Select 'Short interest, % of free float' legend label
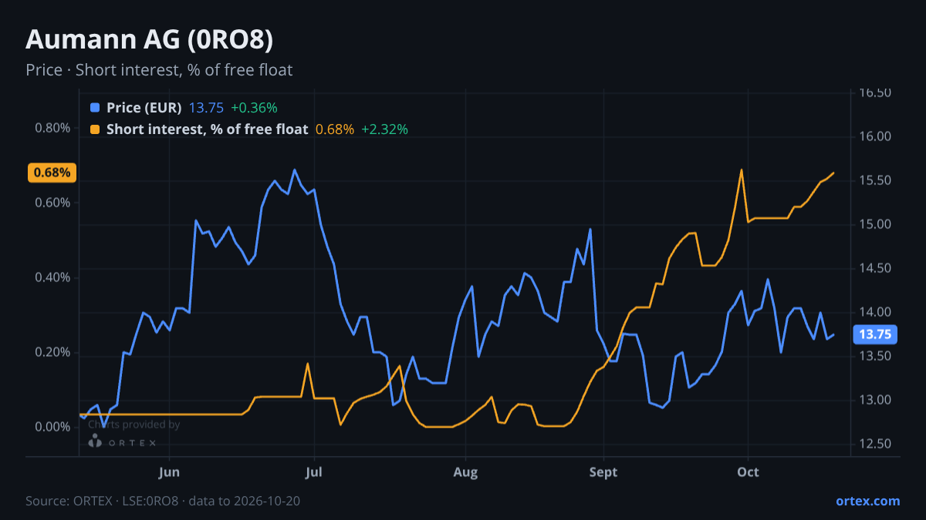The height and width of the screenshot is (520, 926). pyautogui.click(x=207, y=129)
